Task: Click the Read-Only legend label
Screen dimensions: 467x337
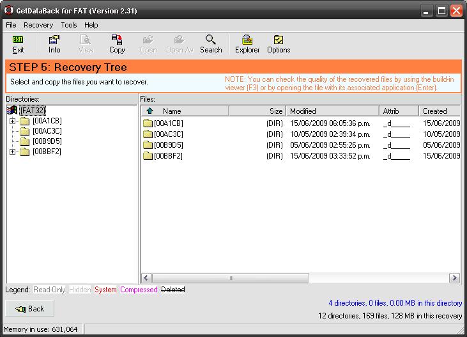Action: pos(49,290)
